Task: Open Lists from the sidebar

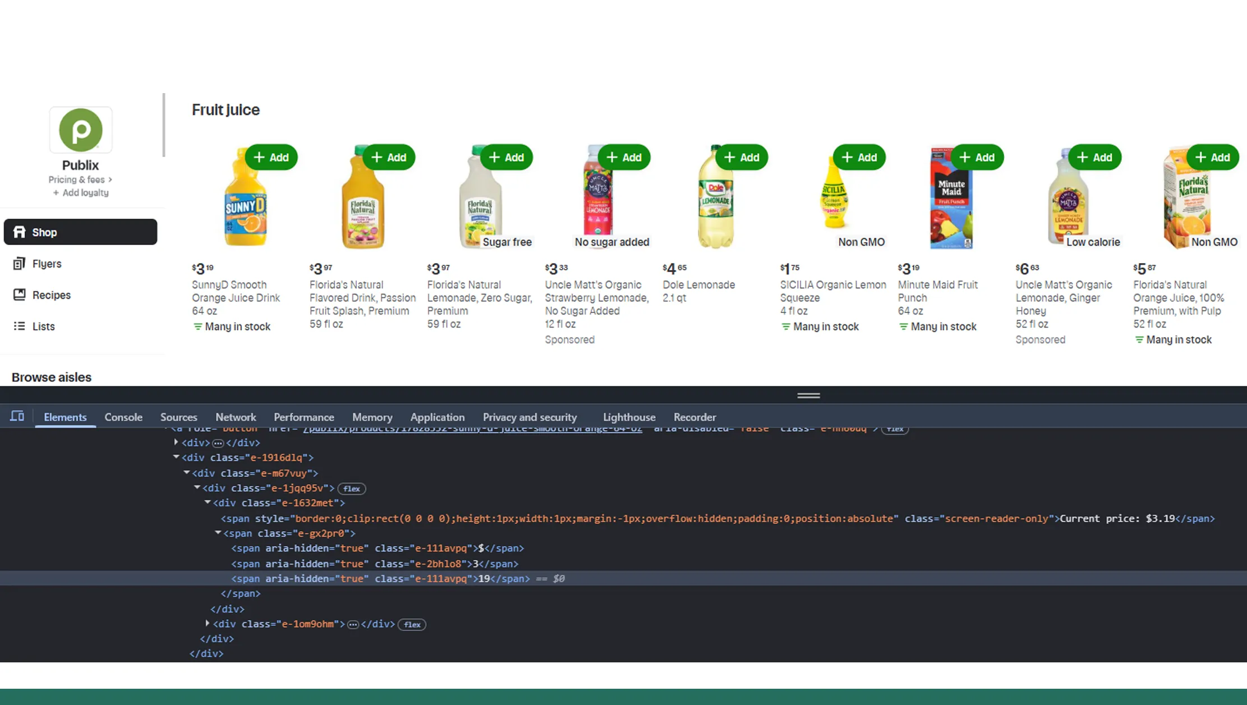Action: click(x=44, y=326)
